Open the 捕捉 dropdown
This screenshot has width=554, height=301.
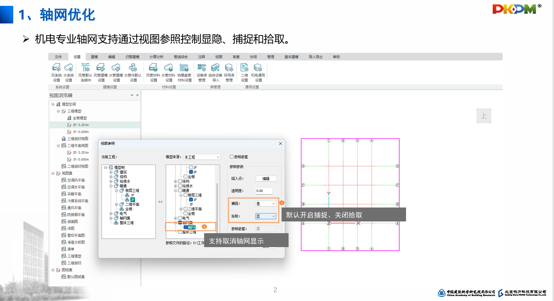265,203
